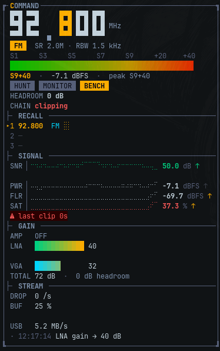220x351 pixels.
Task: Click the 'HEADROOM 0 dB' readout
Action: [37, 96]
